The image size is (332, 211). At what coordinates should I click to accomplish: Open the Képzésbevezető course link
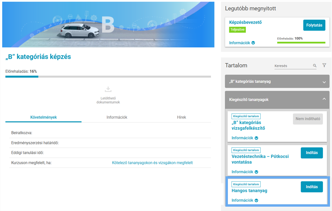click(x=245, y=22)
